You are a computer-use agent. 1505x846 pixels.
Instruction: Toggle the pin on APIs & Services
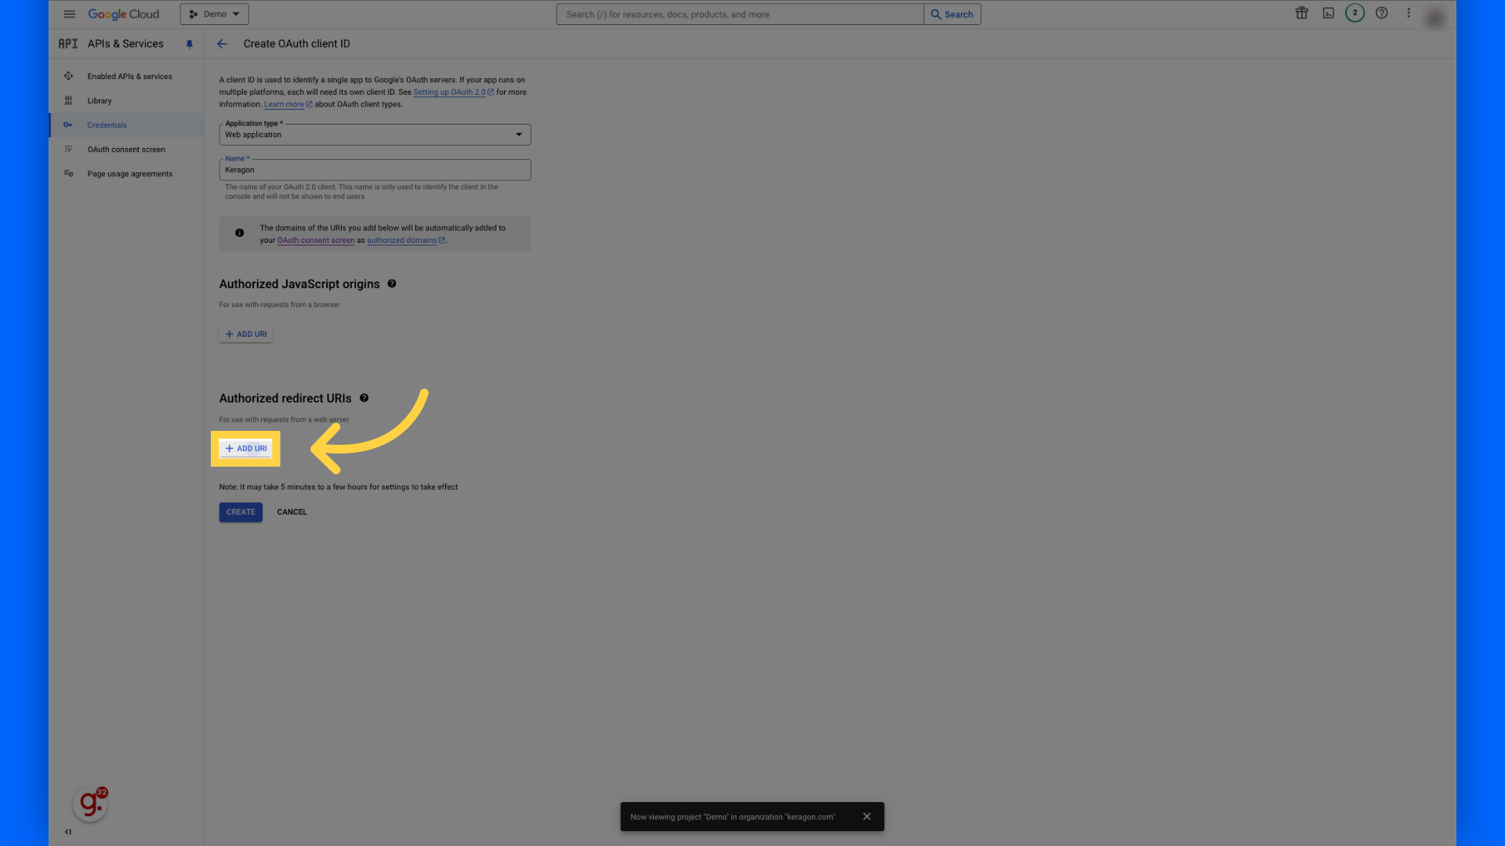189,44
